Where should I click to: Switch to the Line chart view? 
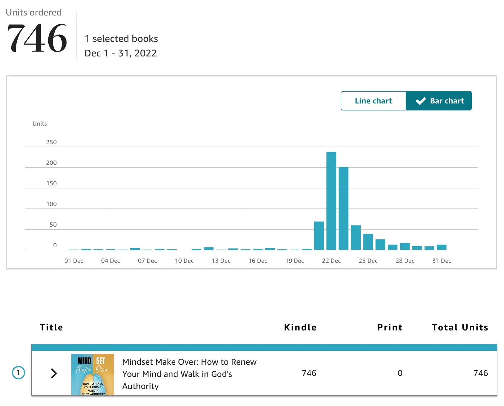point(373,101)
